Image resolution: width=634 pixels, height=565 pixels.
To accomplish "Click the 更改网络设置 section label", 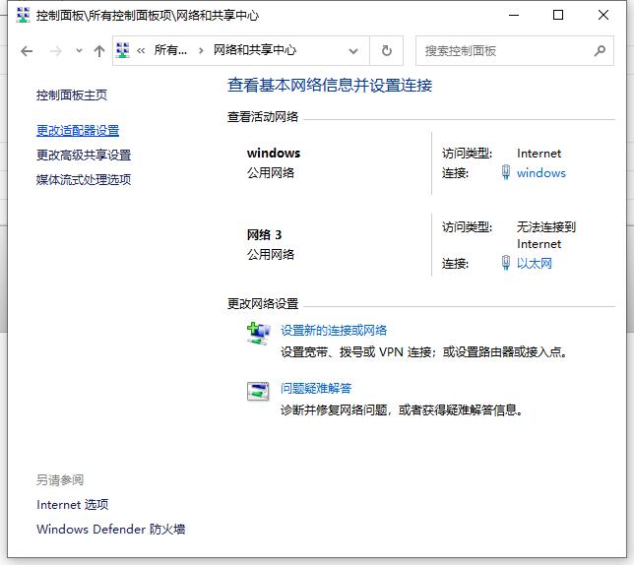I will (x=263, y=303).
